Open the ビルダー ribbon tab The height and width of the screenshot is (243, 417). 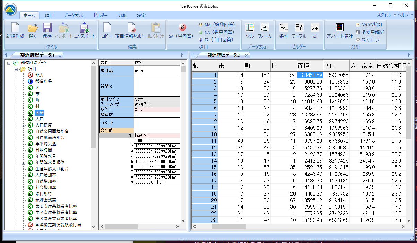click(101, 15)
